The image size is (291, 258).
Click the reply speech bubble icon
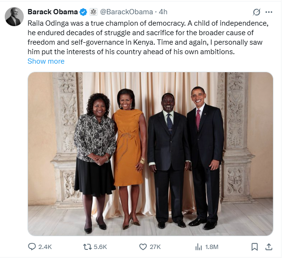[x=32, y=247]
